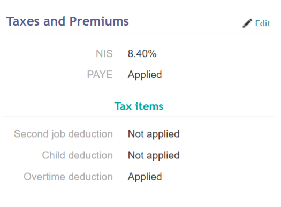Click the Overtime deduction label
281x207 pixels.
69,177
